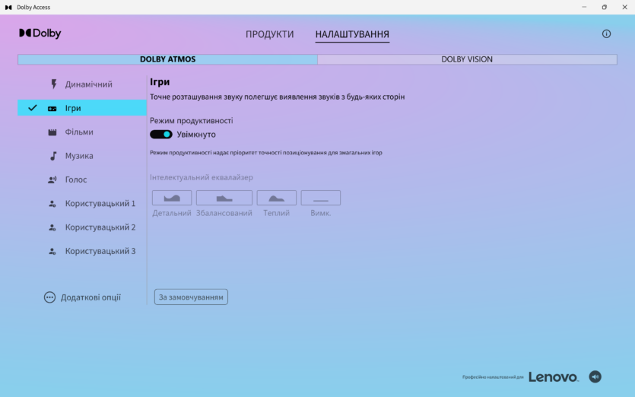Open Додаткові опції

[x=82, y=297]
